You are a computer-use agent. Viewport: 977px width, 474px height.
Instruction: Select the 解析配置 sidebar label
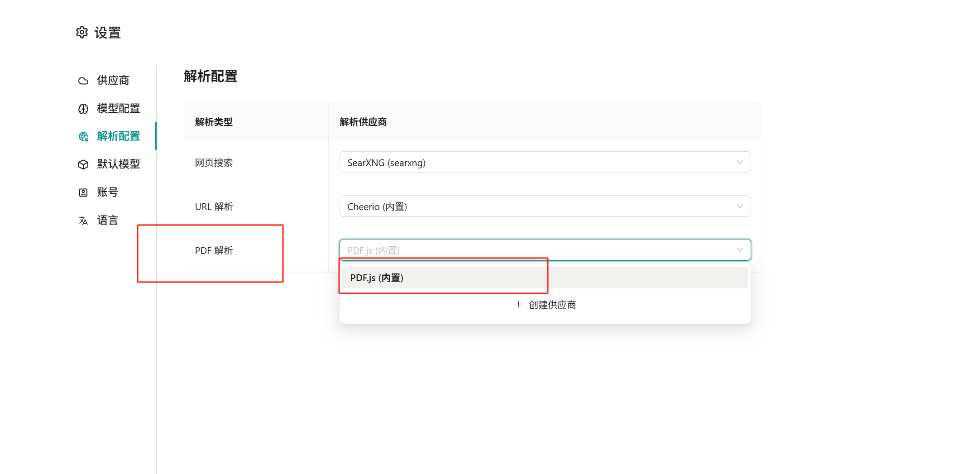118,136
